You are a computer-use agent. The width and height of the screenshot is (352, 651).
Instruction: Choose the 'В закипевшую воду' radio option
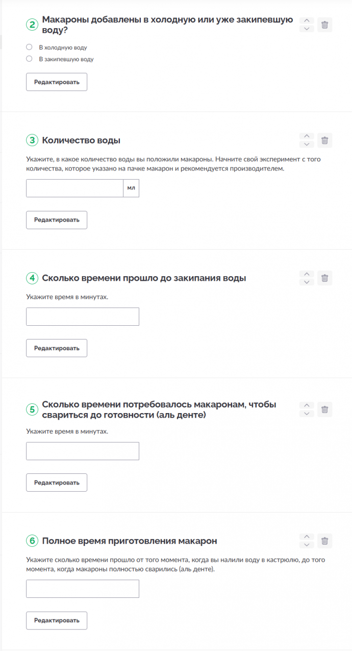[29, 59]
